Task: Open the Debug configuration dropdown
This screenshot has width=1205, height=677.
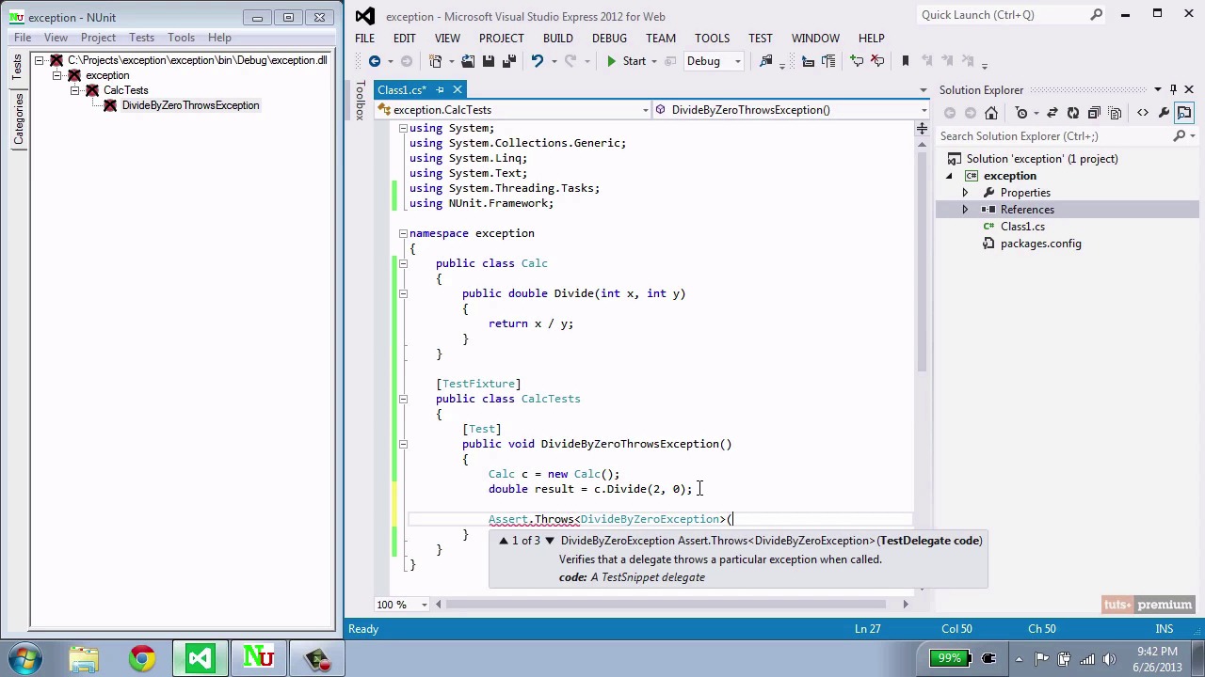Action: pos(713,61)
